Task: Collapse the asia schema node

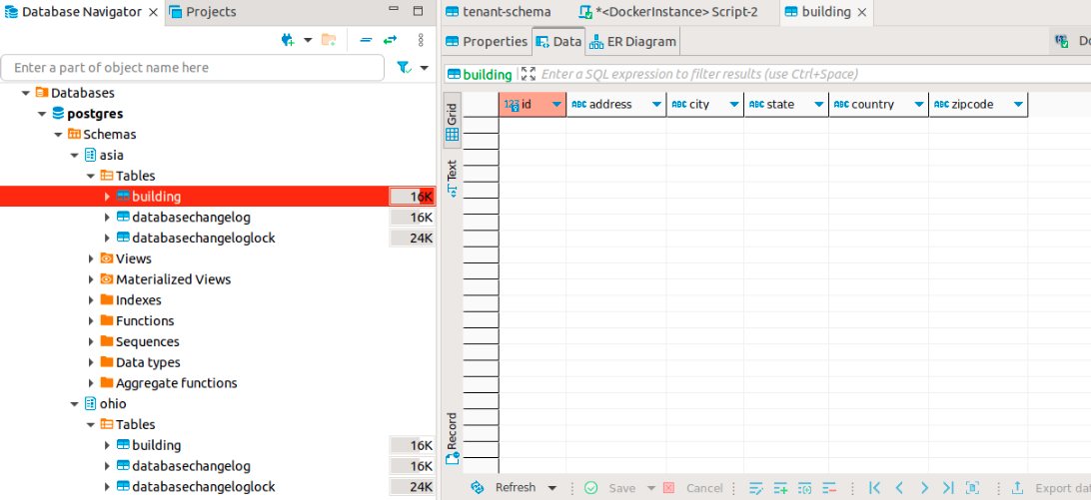Action: point(75,155)
